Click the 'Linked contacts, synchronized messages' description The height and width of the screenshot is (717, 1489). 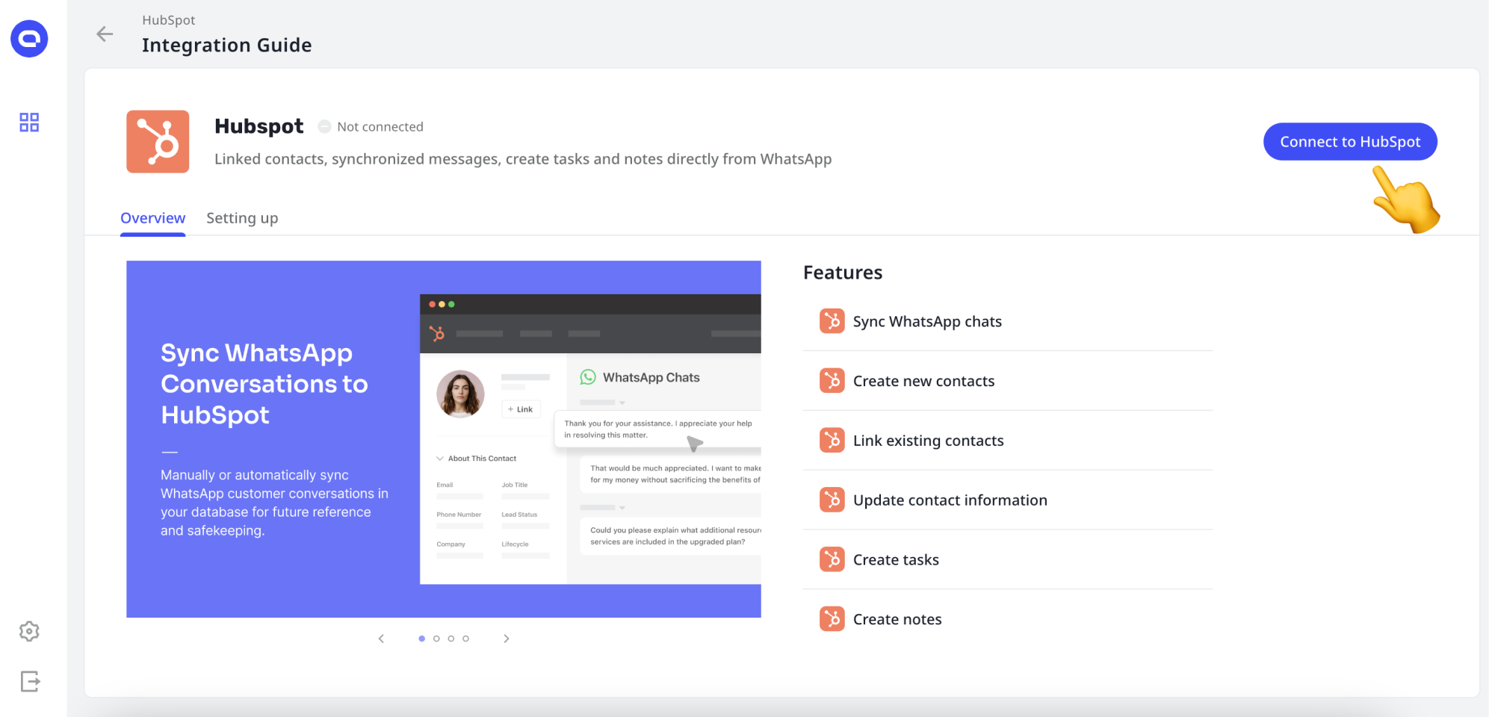[523, 159]
